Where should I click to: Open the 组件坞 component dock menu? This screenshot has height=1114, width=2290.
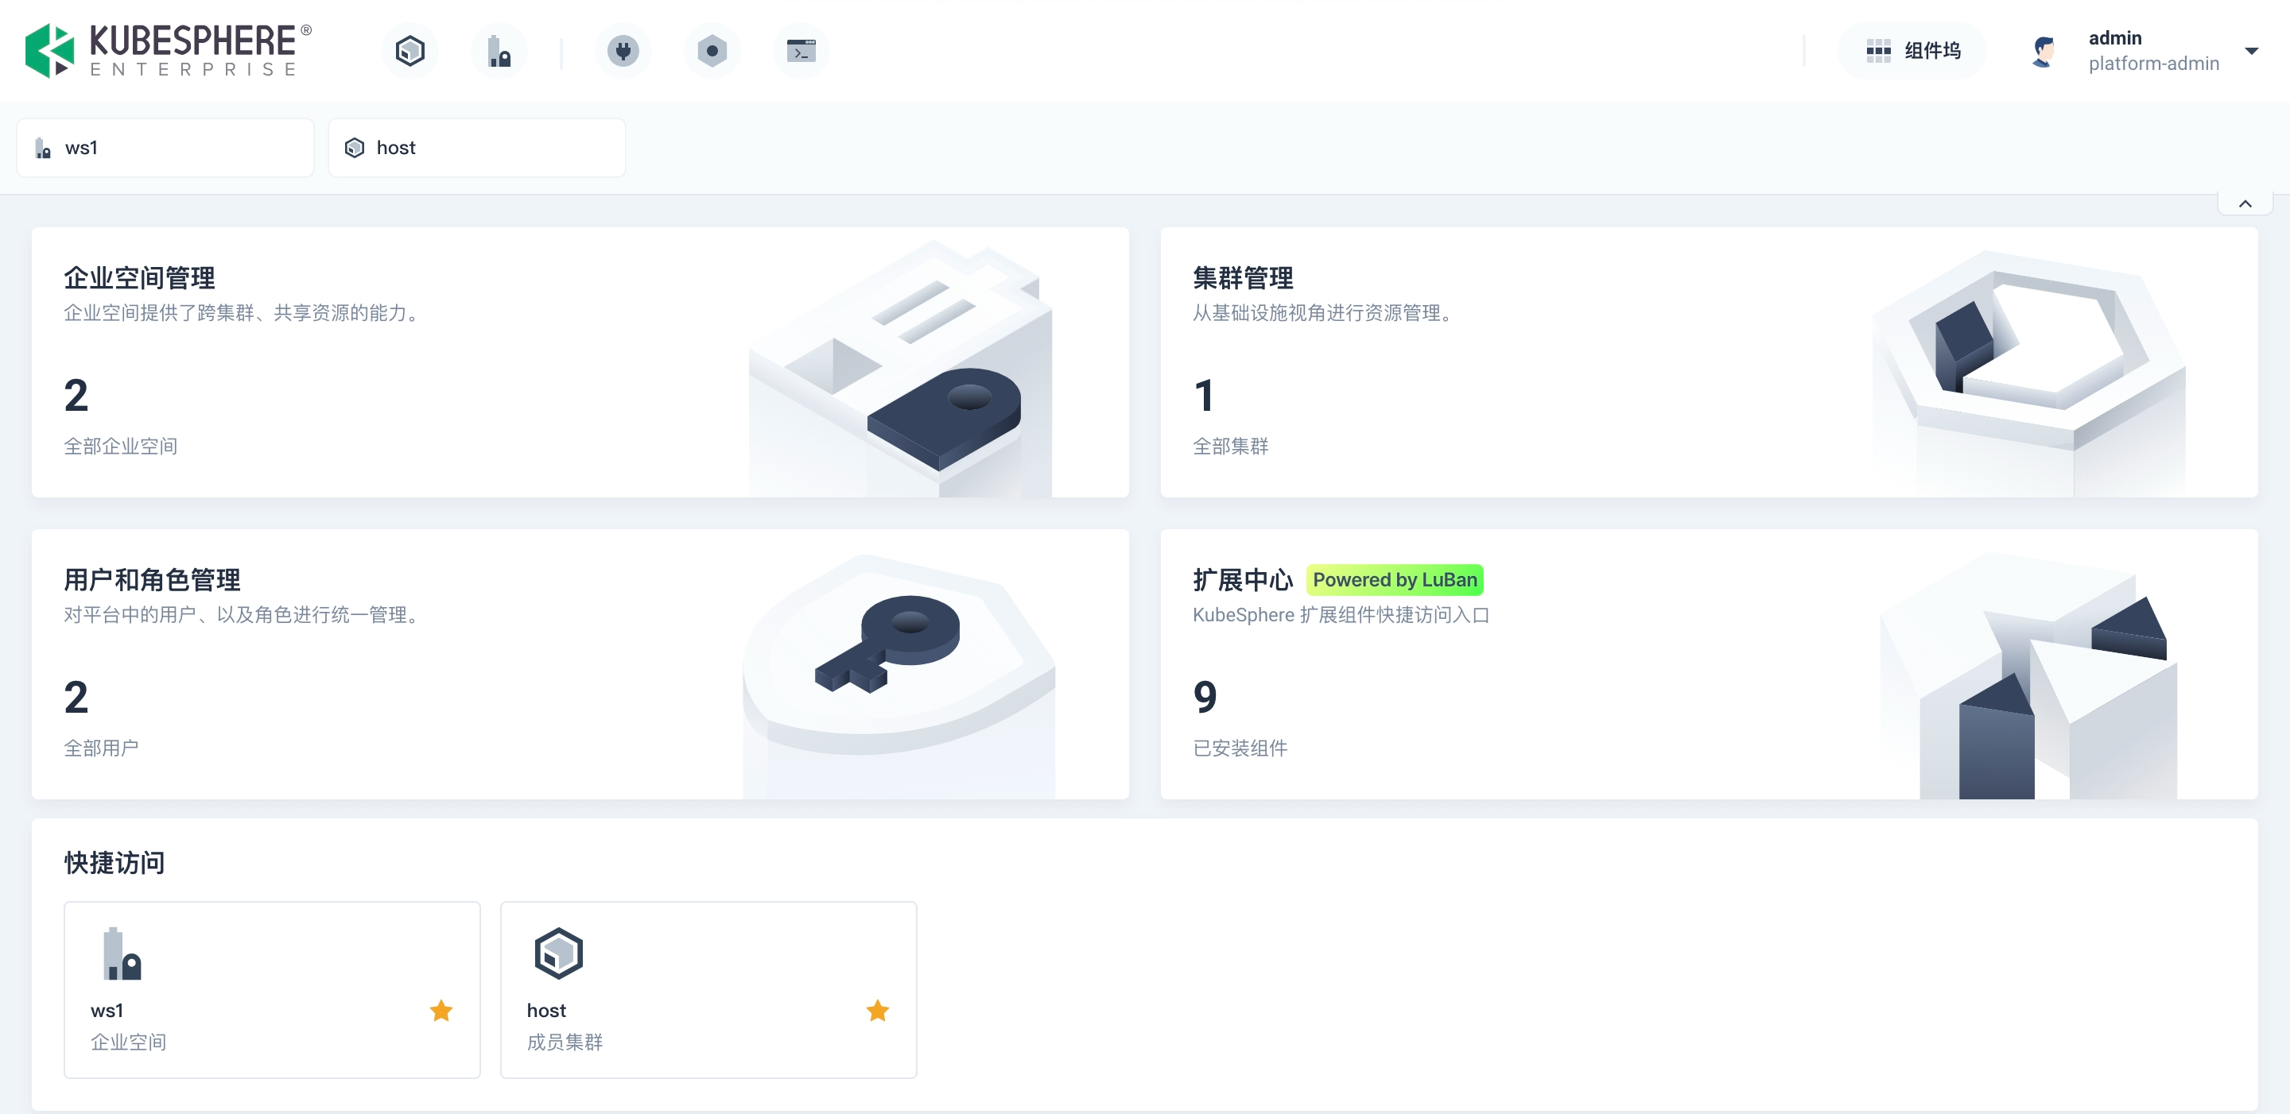click(x=1912, y=51)
